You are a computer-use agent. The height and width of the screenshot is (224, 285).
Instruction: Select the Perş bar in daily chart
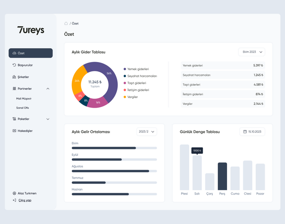(x=222, y=176)
